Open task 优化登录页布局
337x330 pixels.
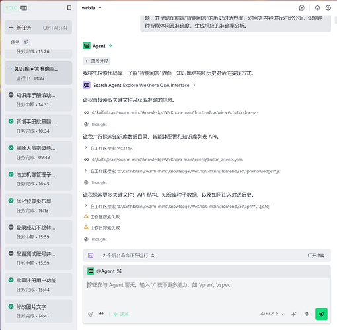38,205
